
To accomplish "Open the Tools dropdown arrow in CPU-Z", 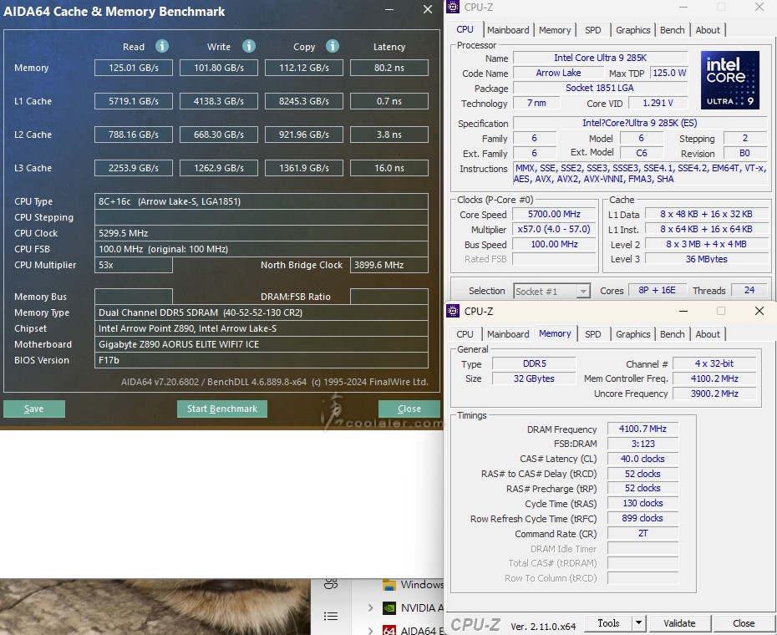I will 638,622.
